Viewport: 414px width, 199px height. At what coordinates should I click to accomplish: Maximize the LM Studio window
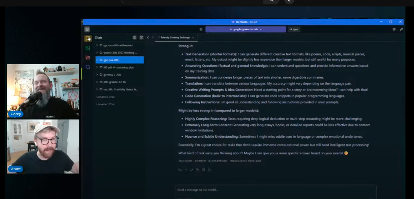click(391, 22)
